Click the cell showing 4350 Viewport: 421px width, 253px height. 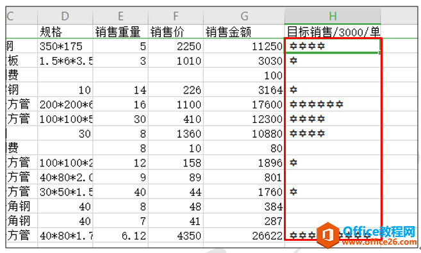click(x=176, y=236)
